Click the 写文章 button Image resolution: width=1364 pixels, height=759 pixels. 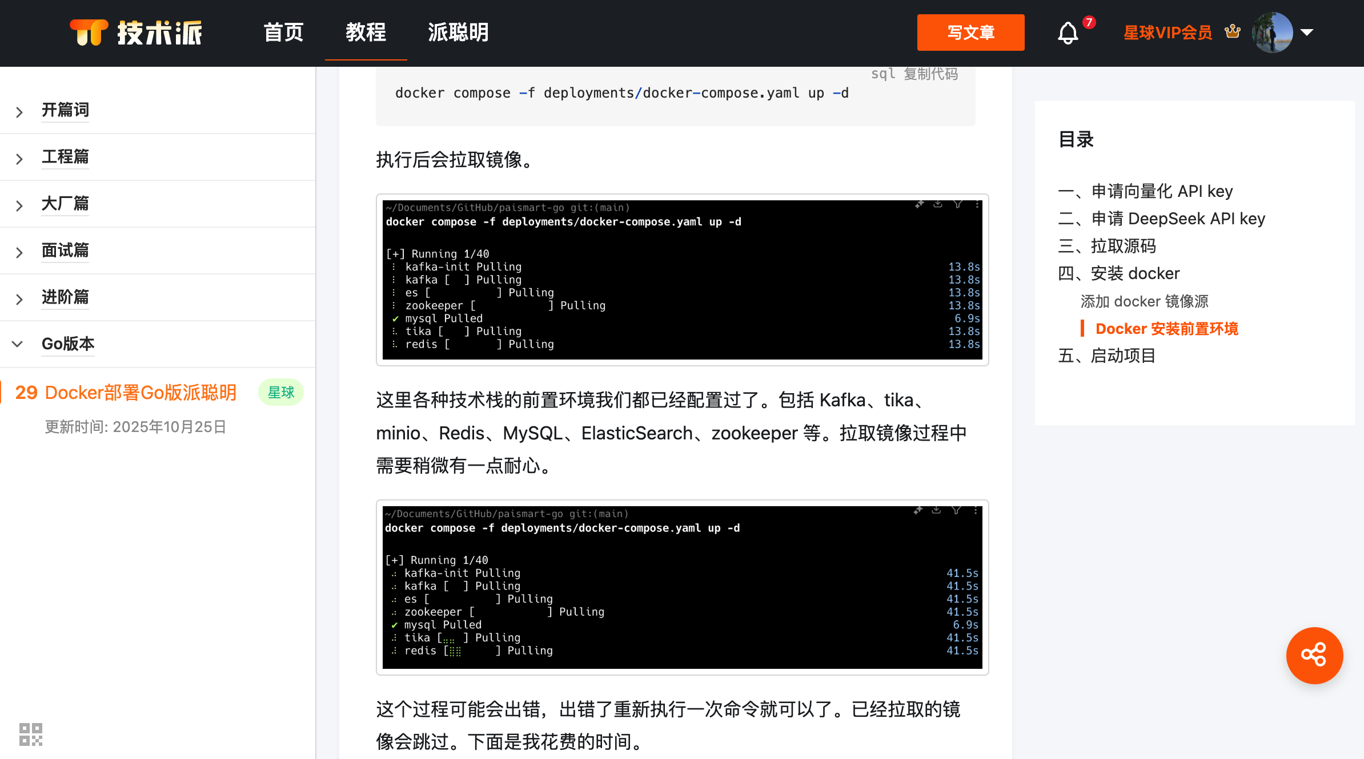pyautogui.click(x=970, y=33)
